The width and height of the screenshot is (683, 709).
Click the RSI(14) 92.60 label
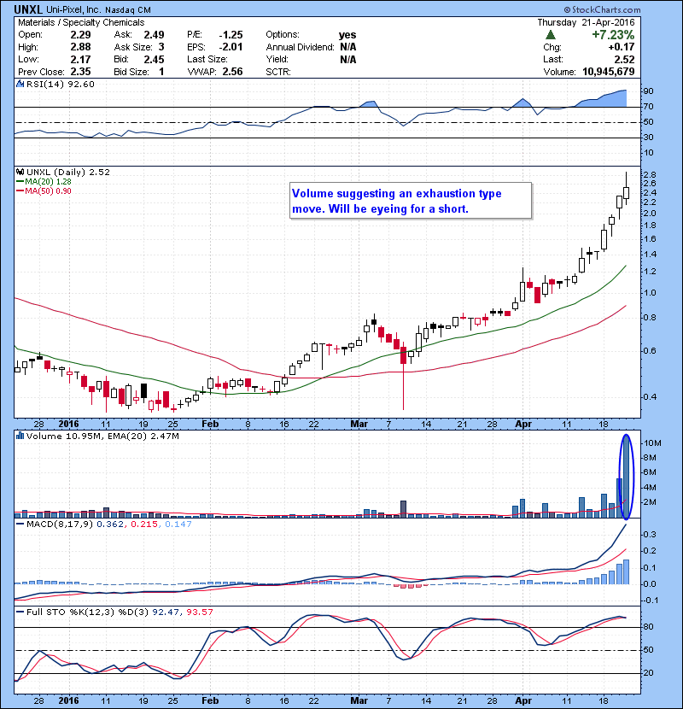coord(60,84)
